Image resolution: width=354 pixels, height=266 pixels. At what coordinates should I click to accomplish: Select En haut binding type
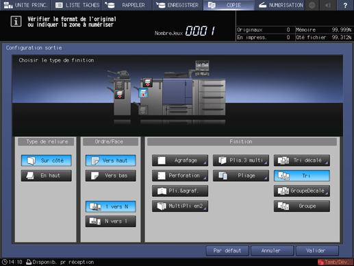click(47, 176)
